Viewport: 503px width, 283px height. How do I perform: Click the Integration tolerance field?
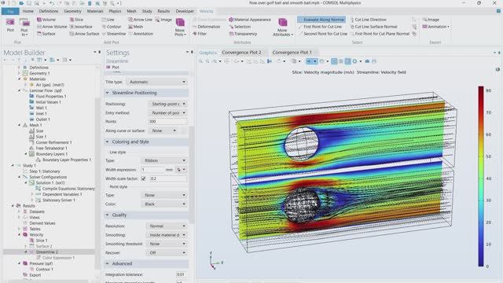point(182,274)
